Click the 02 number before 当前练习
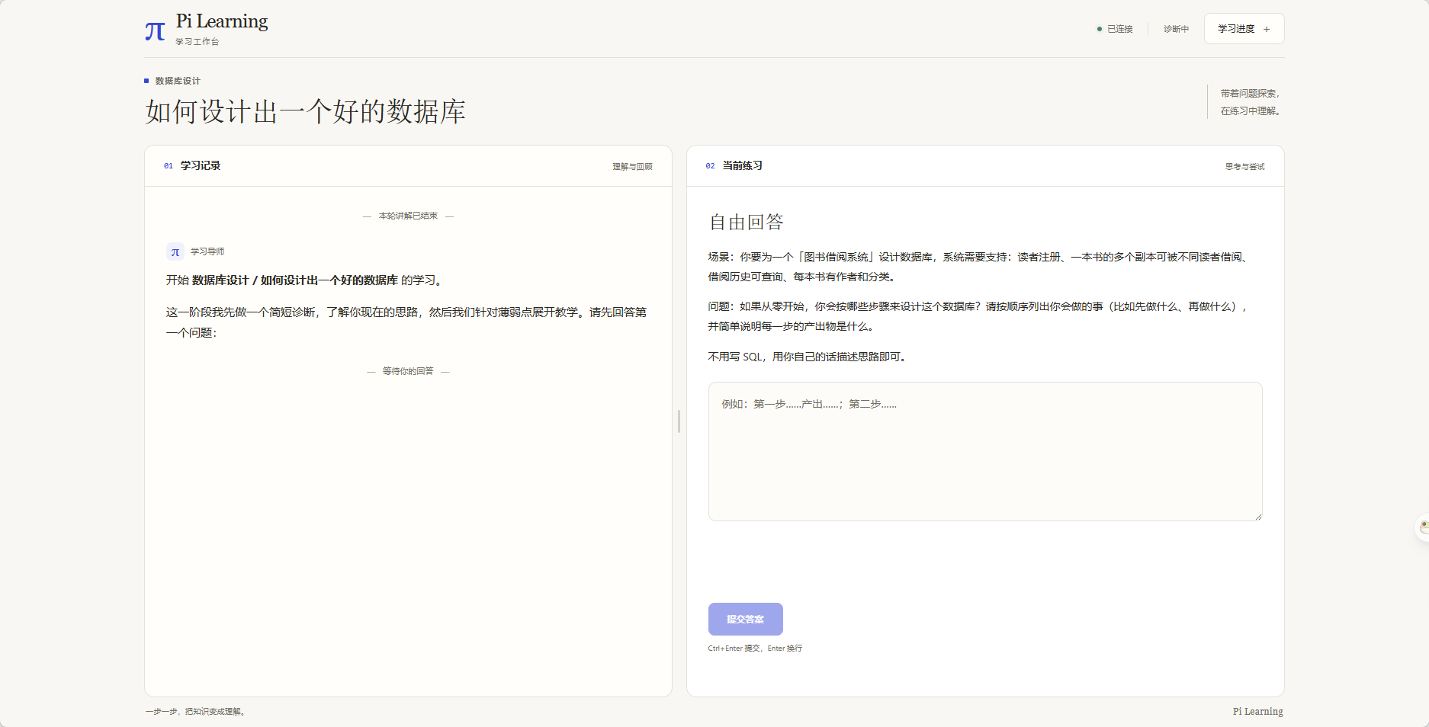This screenshot has width=1429, height=727. (x=710, y=166)
